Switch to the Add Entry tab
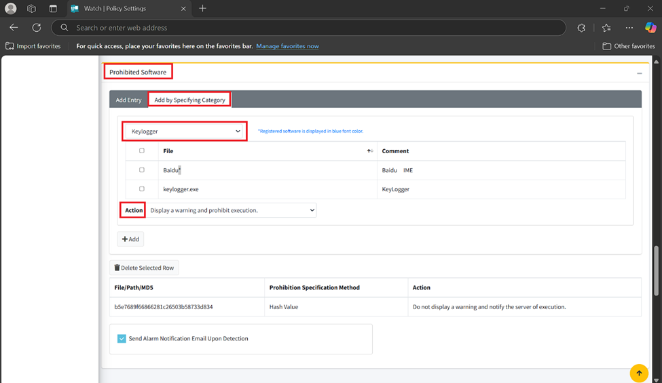Image resolution: width=662 pixels, height=383 pixels. [x=128, y=100]
